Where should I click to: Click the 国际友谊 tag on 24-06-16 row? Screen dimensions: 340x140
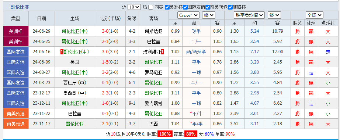15,52
